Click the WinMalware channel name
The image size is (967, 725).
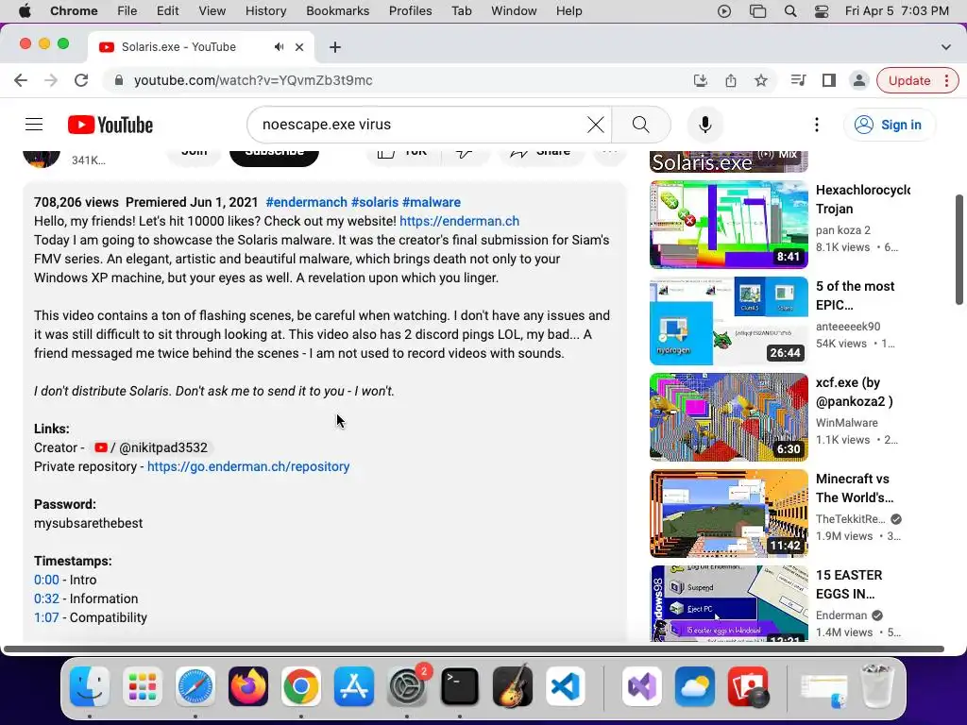click(x=847, y=422)
